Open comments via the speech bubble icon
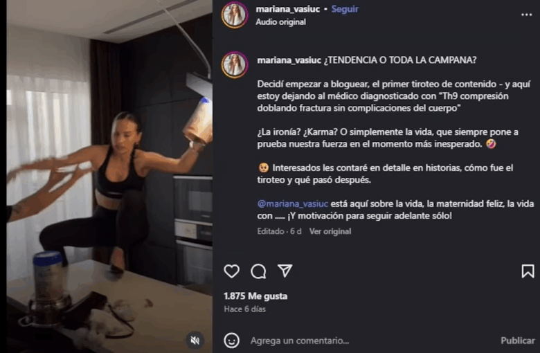Viewport: 540px width, 353px height. [258, 271]
